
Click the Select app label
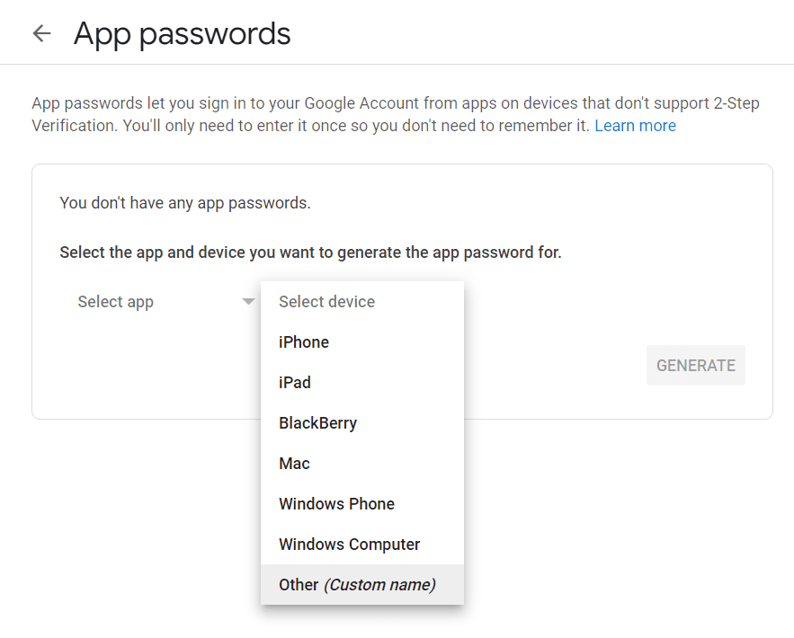[116, 302]
